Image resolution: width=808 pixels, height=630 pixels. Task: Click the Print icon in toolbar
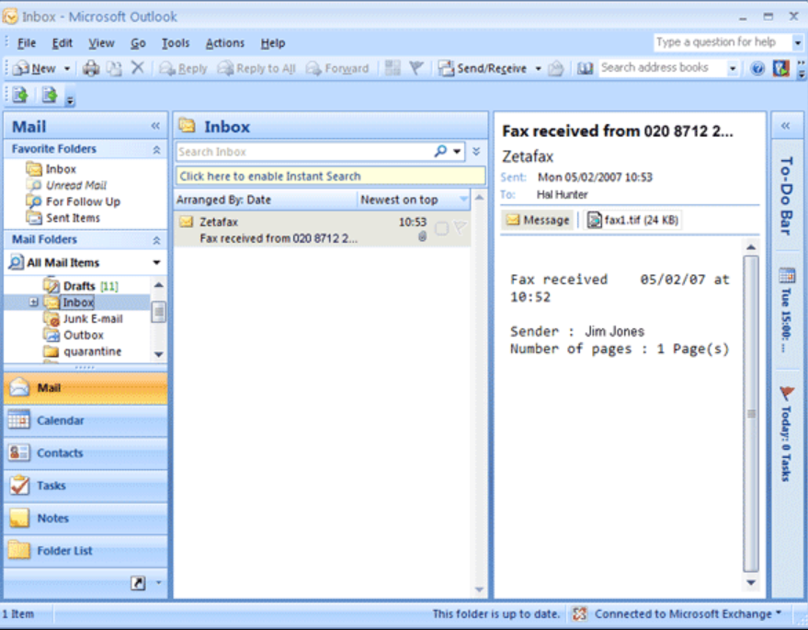tap(91, 68)
